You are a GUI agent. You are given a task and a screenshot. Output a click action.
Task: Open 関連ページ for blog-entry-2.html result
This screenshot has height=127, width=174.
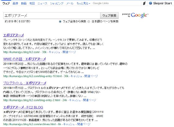point(89,100)
